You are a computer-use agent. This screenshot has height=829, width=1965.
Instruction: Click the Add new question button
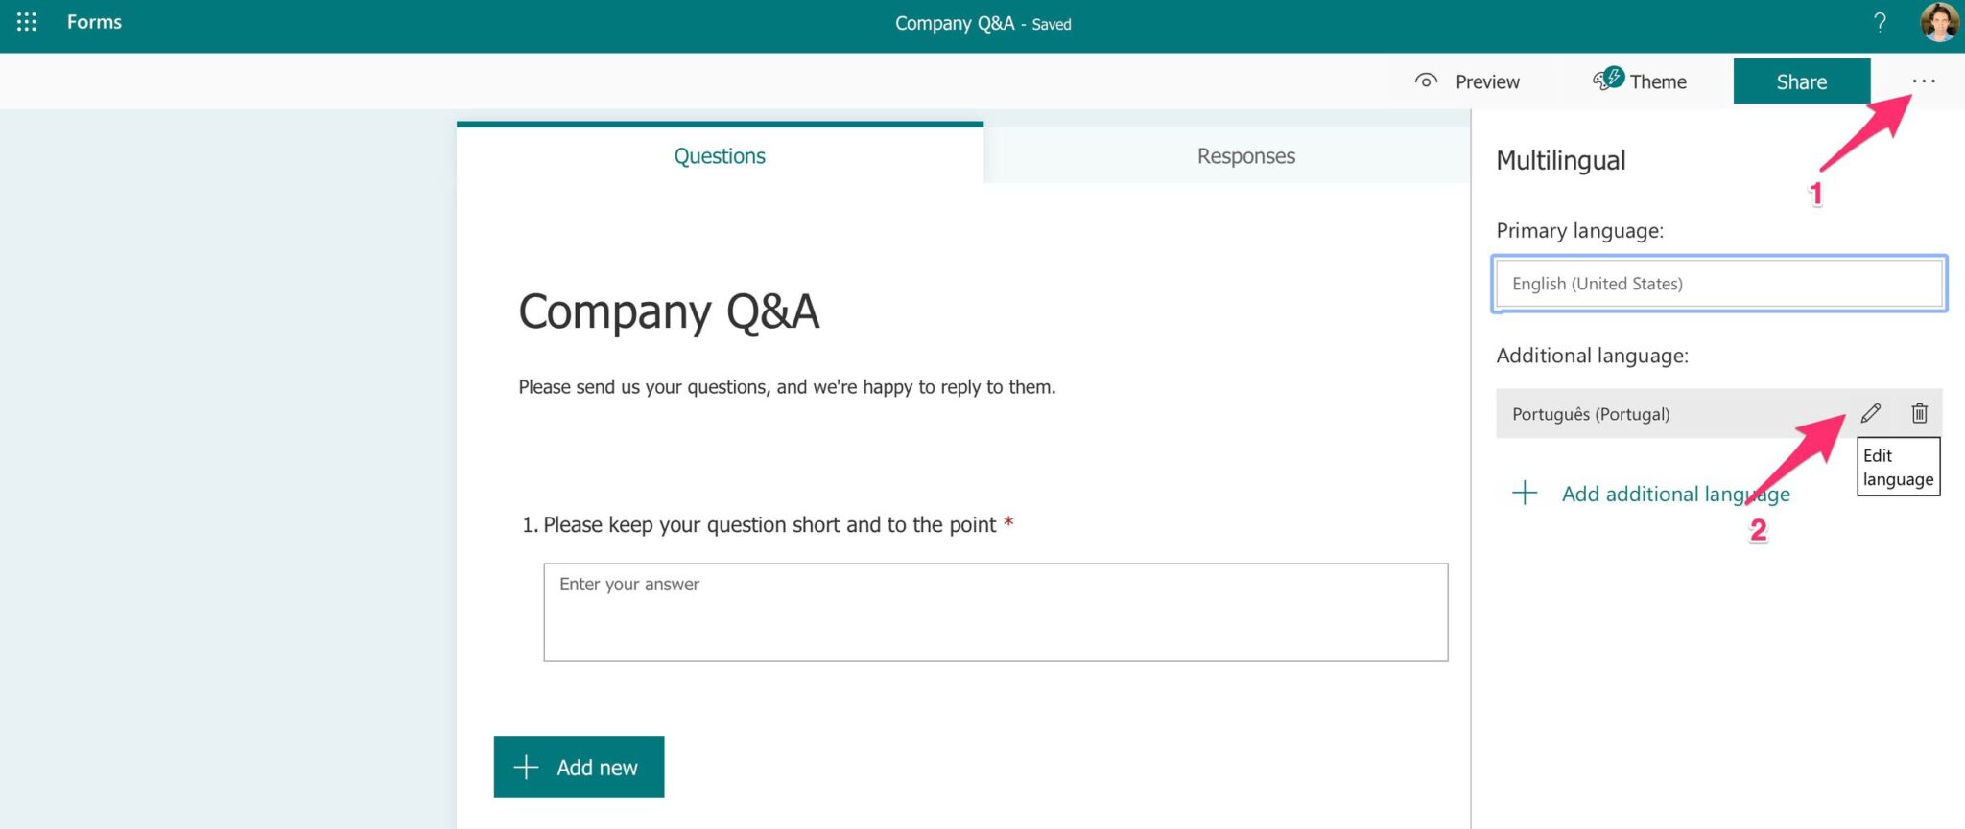coord(579,767)
